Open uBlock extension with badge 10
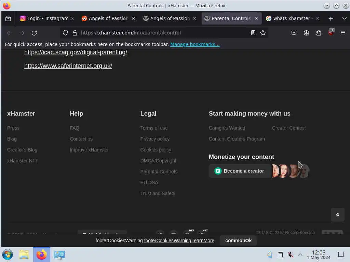The height and width of the screenshot is (262, 350). click(x=331, y=32)
